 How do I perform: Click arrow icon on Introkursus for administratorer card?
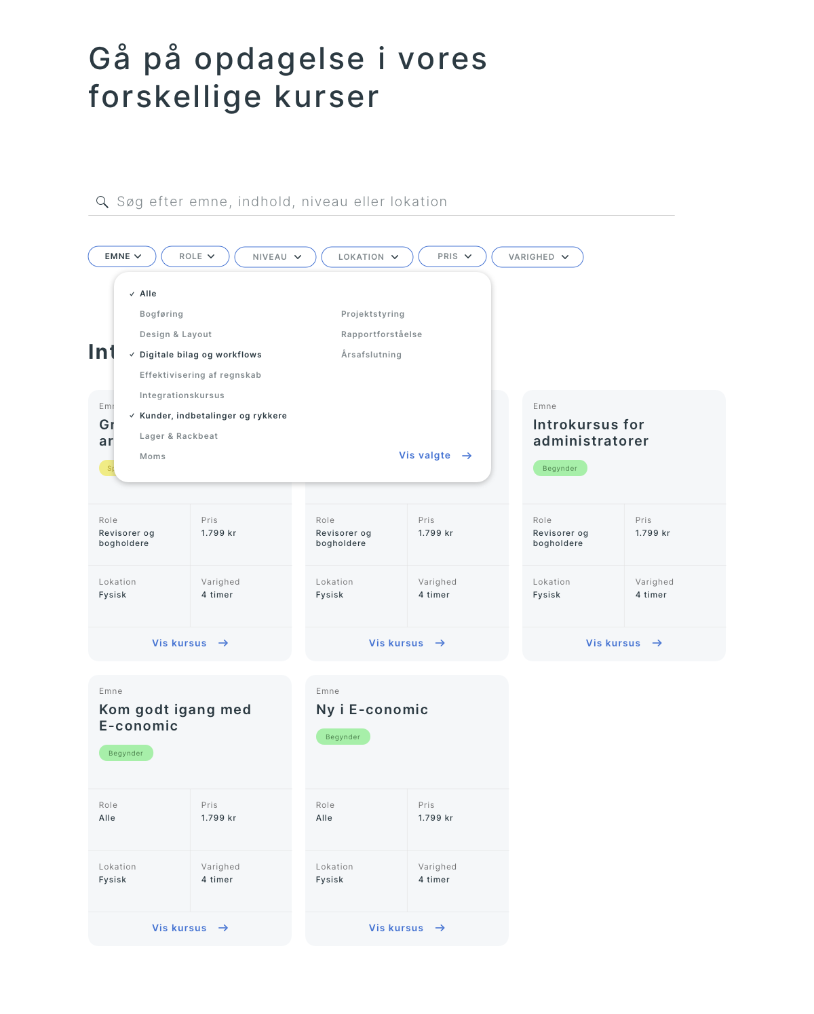(x=657, y=643)
